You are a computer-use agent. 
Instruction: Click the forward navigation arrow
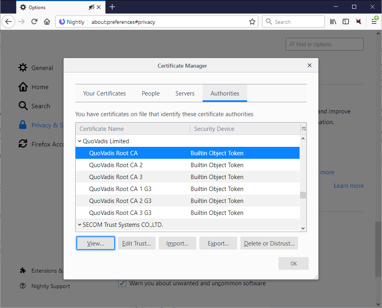click(21, 21)
